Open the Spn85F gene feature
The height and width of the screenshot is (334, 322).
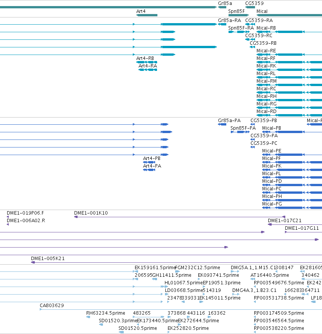tap(239, 15)
